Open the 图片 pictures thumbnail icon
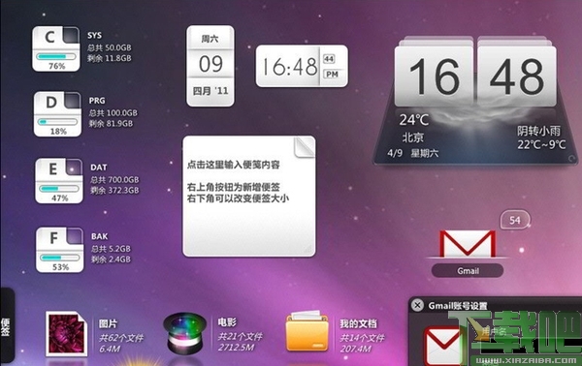Image resolution: width=582 pixels, height=366 pixels. [x=66, y=333]
